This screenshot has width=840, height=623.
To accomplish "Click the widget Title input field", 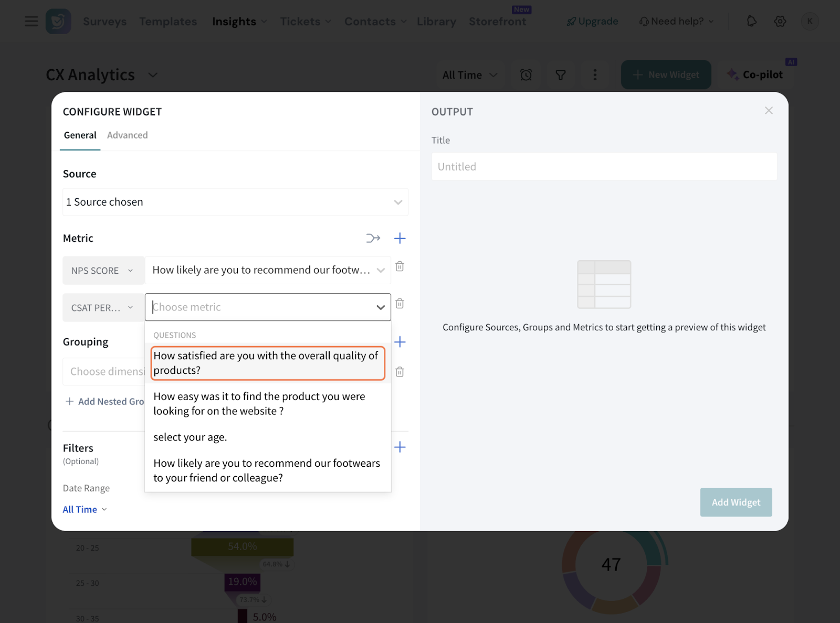I will point(604,167).
